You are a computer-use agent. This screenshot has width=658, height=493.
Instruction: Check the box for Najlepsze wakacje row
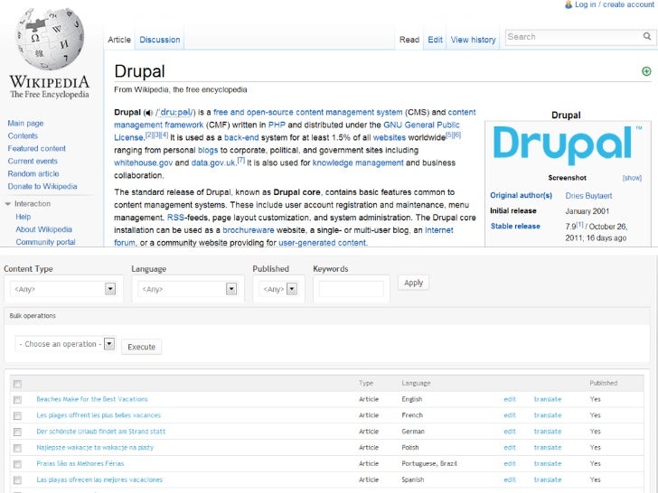click(x=17, y=448)
